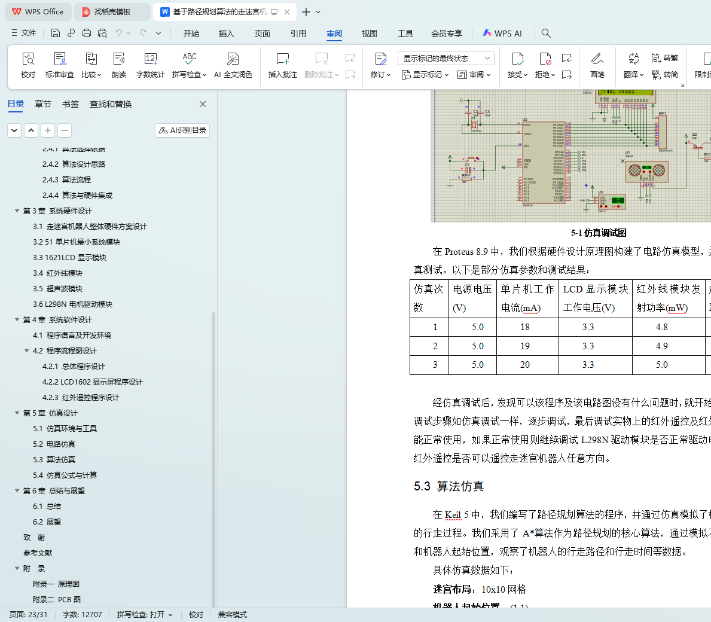Close the navigation pane
The height and width of the screenshot is (622, 711).
tap(203, 104)
